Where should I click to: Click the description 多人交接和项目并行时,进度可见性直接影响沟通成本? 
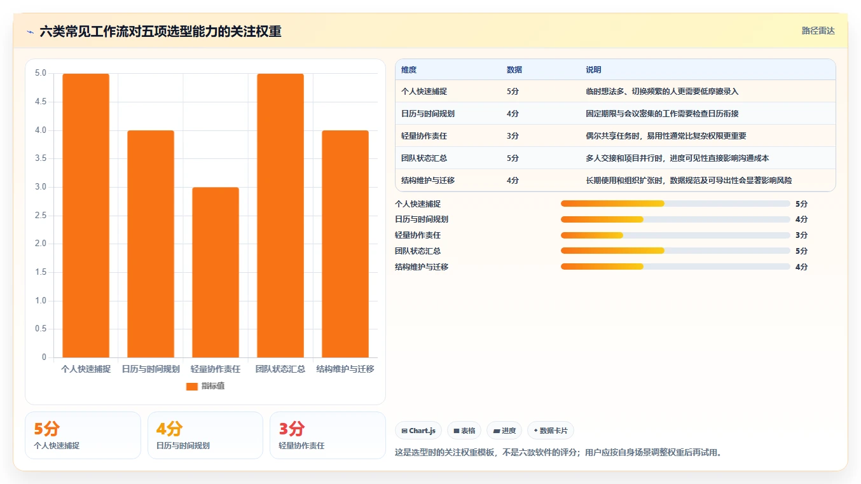677,158
